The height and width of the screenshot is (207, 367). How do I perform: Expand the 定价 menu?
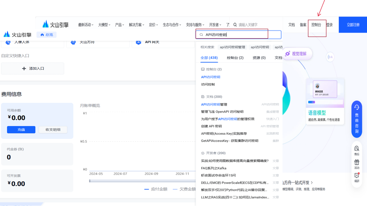(153, 25)
